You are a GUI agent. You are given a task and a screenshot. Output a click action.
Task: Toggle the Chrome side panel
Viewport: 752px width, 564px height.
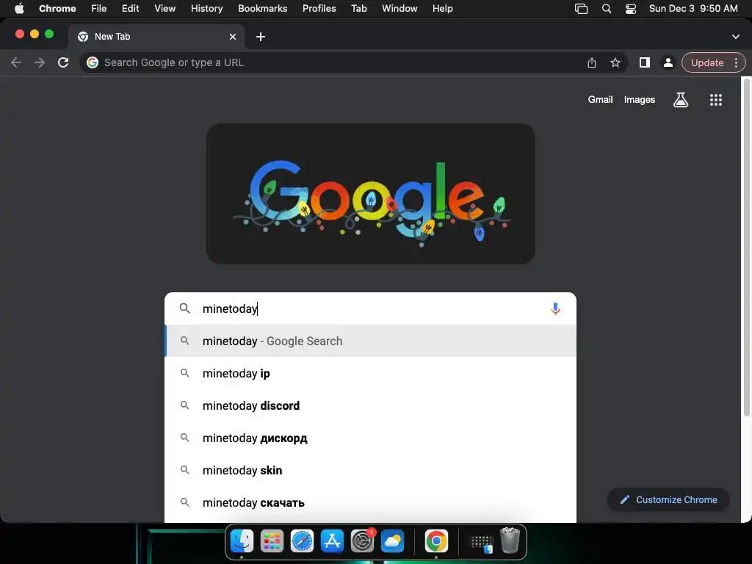point(644,62)
